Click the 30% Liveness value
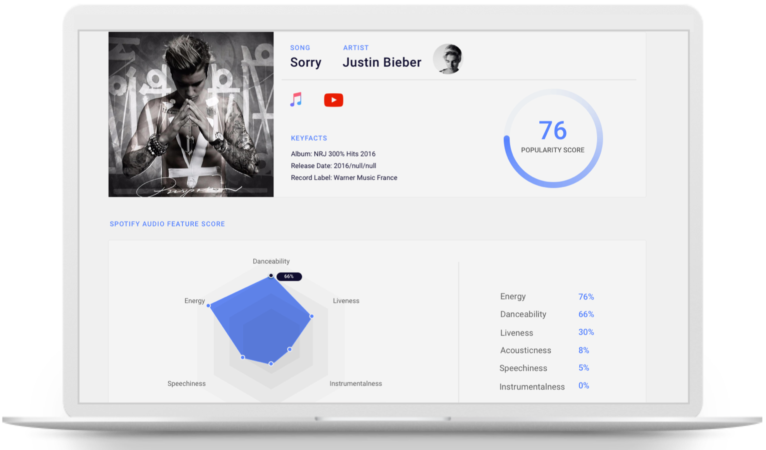 [586, 332]
